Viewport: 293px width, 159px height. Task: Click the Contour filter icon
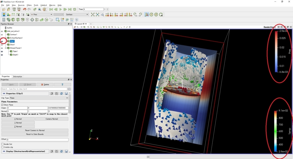click(9, 20)
